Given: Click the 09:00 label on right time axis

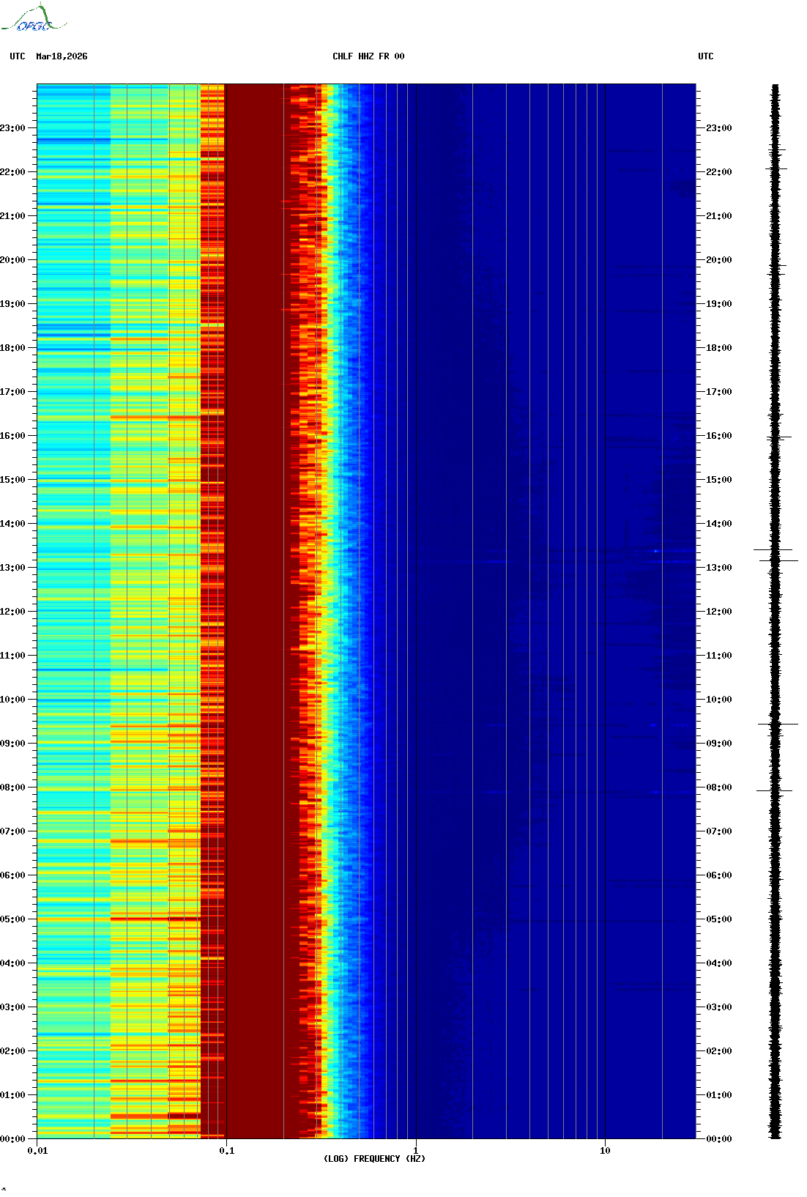Looking at the screenshot, I should tap(718, 744).
